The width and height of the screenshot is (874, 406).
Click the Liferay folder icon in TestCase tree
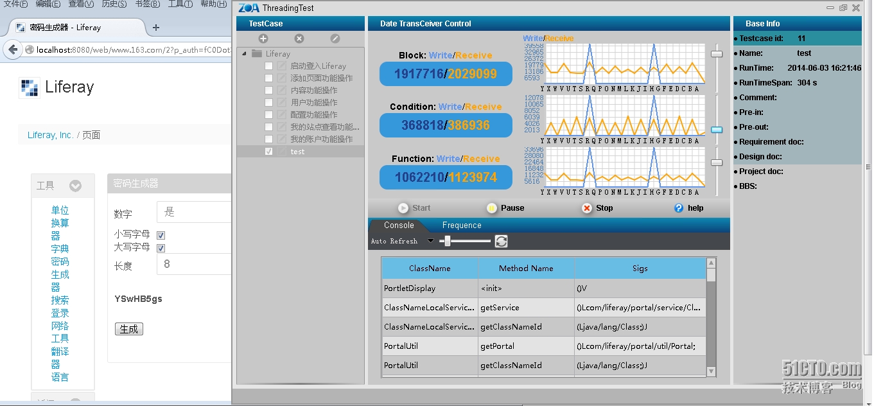tap(257, 54)
